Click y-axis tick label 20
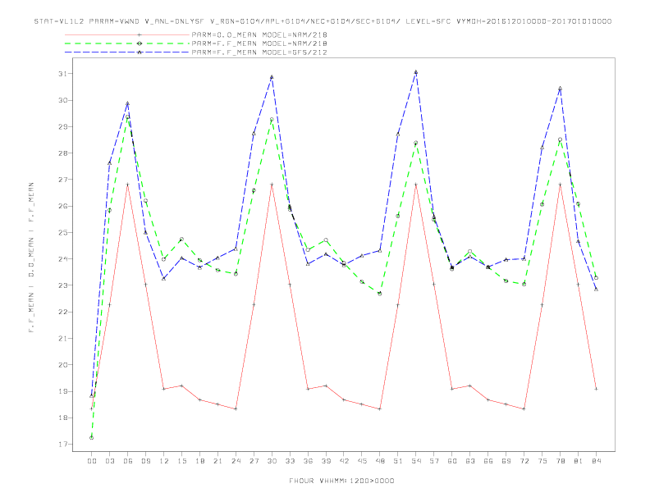650x502 pixels. [62, 365]
